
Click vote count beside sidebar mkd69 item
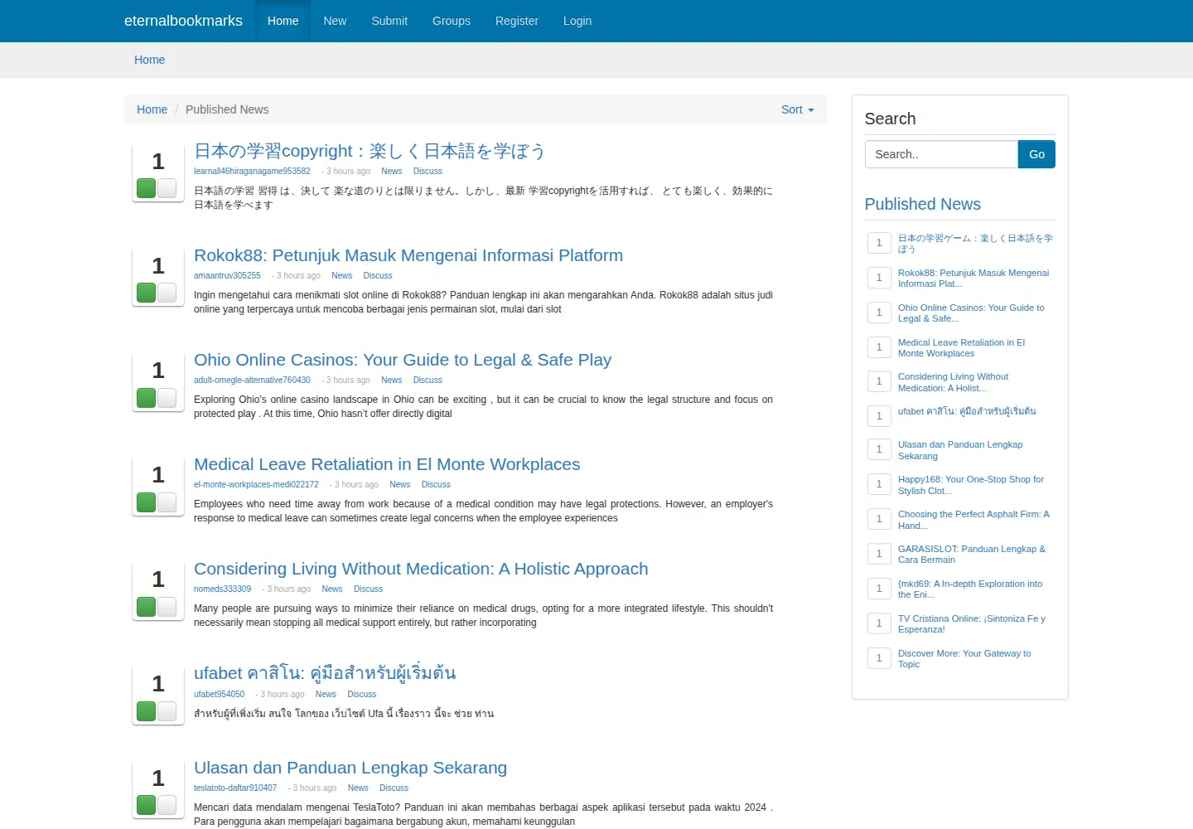click(x=879, y=589)
